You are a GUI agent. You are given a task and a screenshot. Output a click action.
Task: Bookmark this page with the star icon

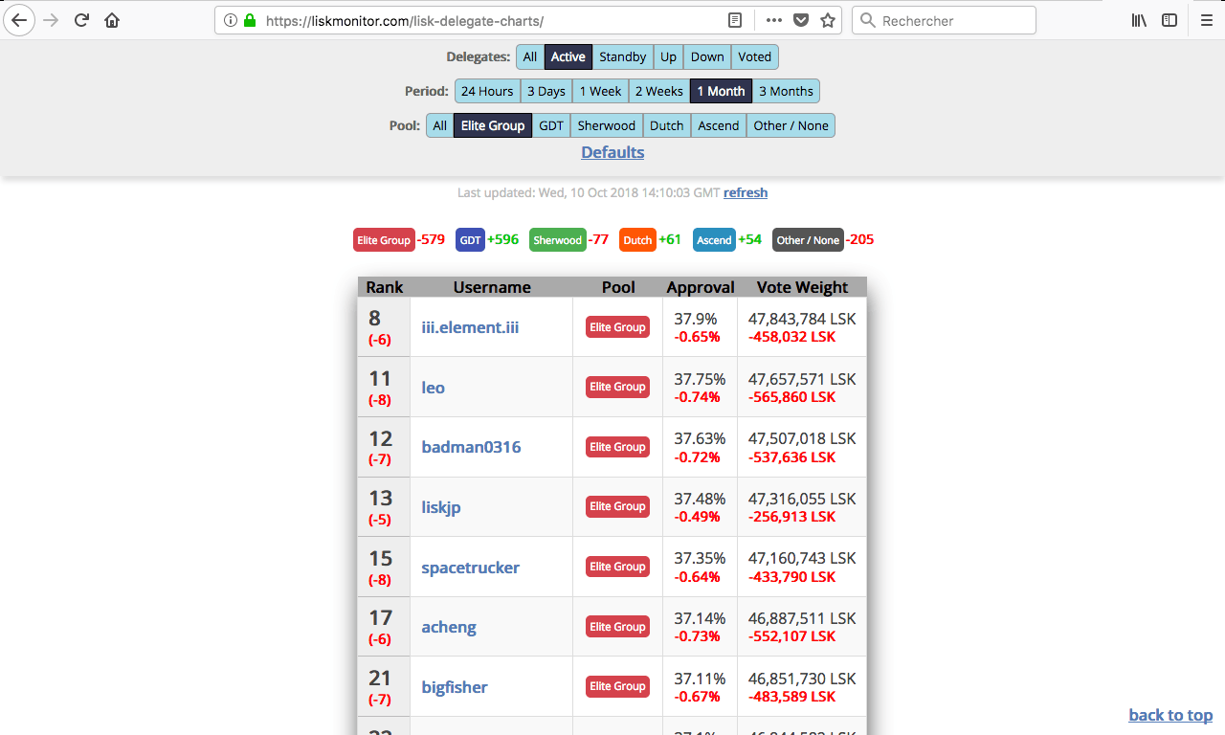pos(828,20)
